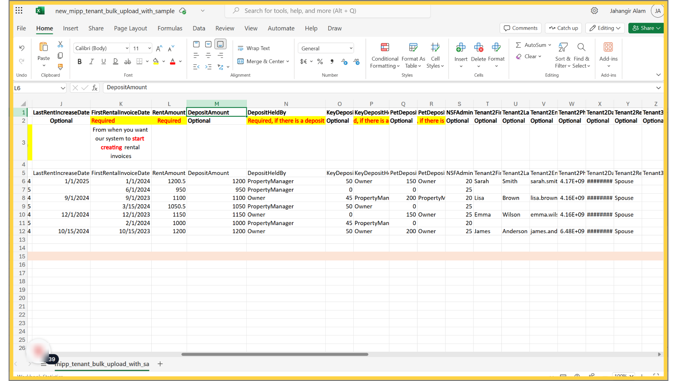The height and width of the screenshot is (381, 677).
Task: Toggle Italic formatting
Action: click(92, 61)
